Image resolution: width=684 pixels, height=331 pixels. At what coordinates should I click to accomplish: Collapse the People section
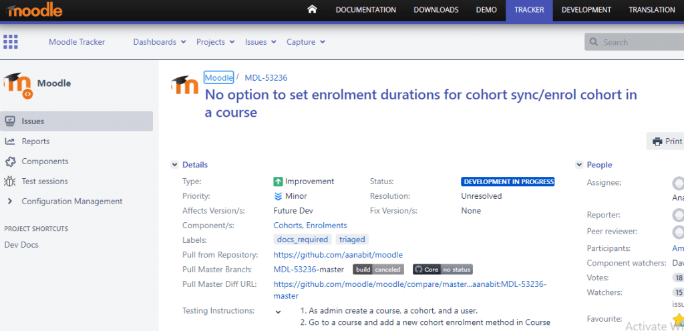[x=579, y=165]
